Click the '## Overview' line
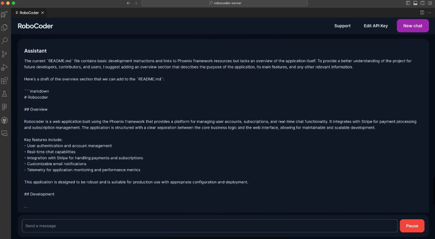The height and width of the screenshot is (239, 435). [36, 109]
